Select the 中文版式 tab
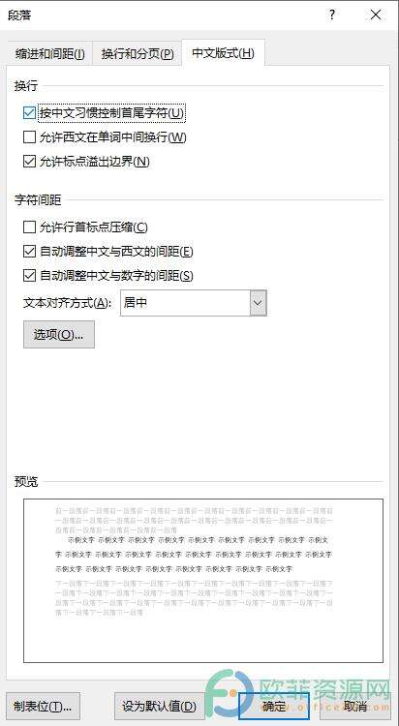Screen dimensions: 399x726 224,53
